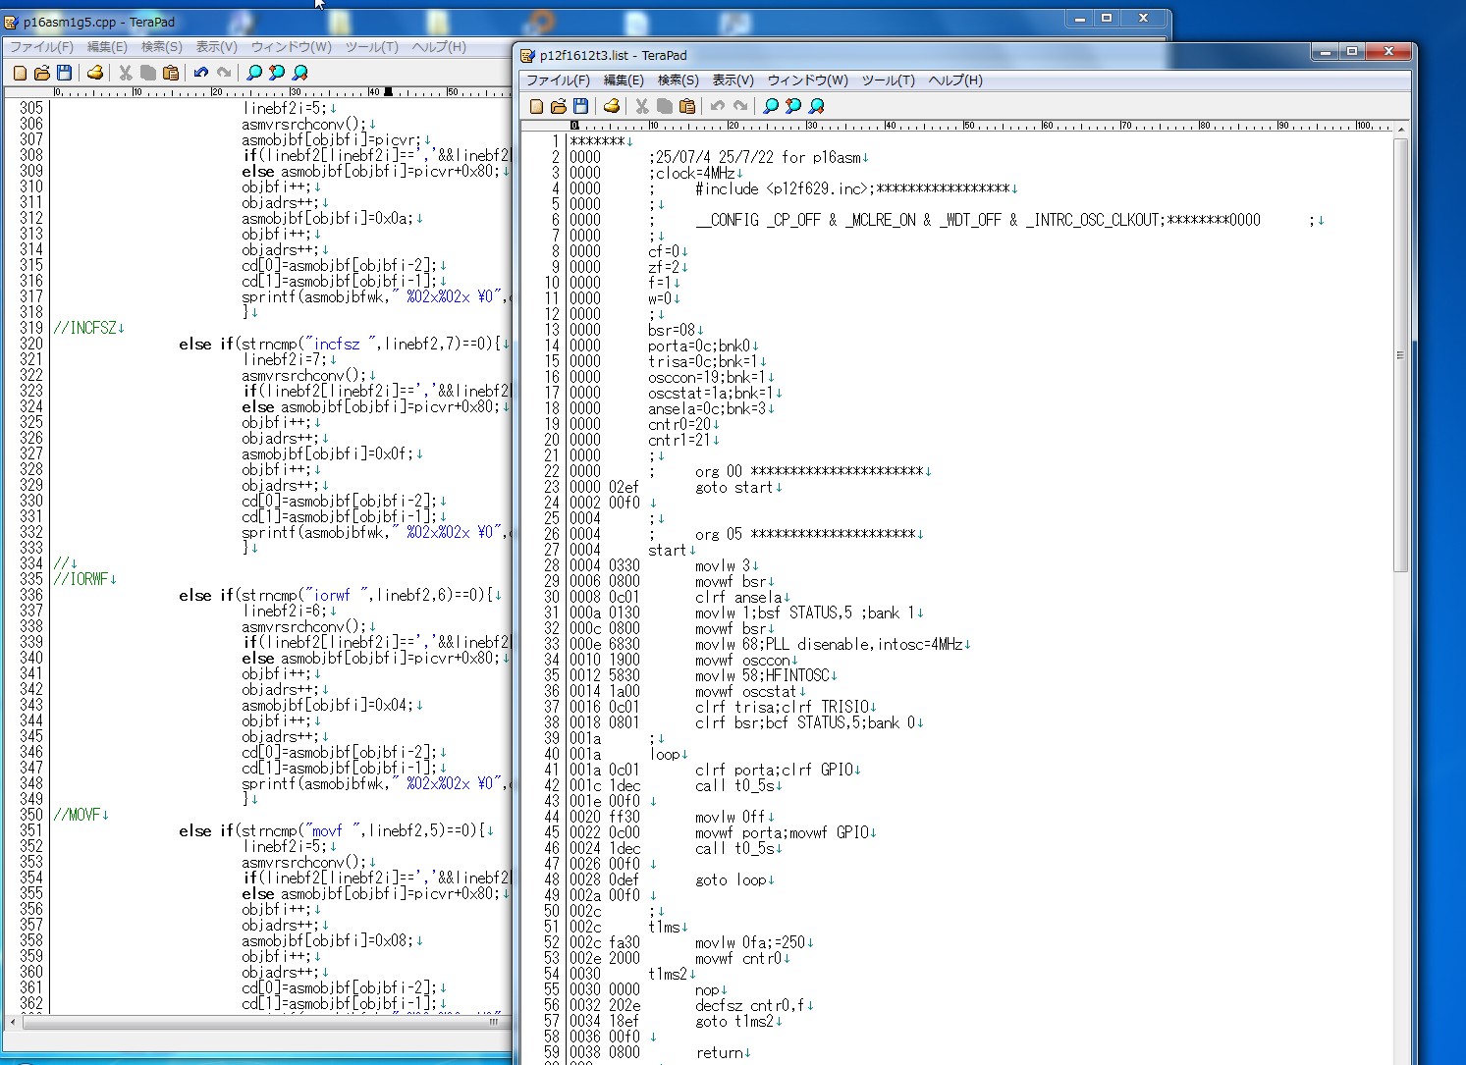Image resolution: width=1466 pixels, height=1065 pixels.
Task: Copy icon in p12f1612t3.list toolbar
Action: [665, 106]
